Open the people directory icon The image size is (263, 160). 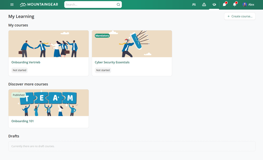(x=194, y=5)
